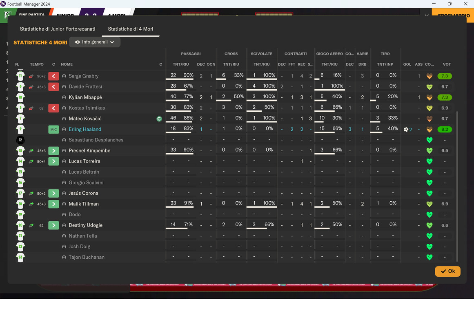Image resolution: width=474 pixels, height=326 pixels.
Task: Click Serge Gnabry's number 11 shirt icon
Action: click(20, 76)
